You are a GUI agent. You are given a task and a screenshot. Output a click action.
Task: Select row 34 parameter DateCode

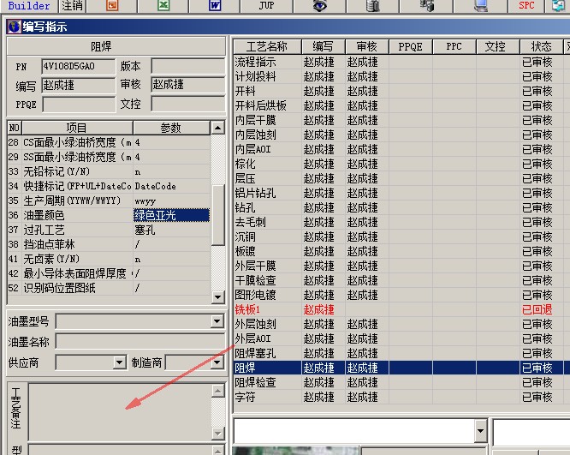click(171, 186)
